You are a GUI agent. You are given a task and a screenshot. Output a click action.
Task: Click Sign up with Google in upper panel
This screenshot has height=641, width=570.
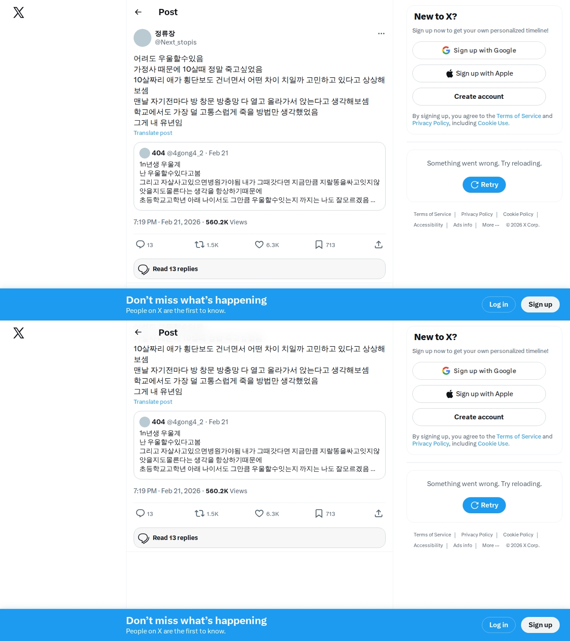[479, 50]
